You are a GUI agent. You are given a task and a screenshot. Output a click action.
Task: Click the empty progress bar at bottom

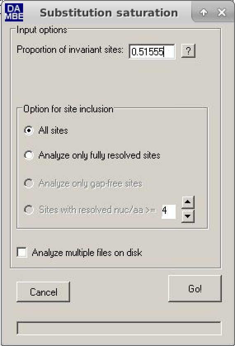[119, 328]
